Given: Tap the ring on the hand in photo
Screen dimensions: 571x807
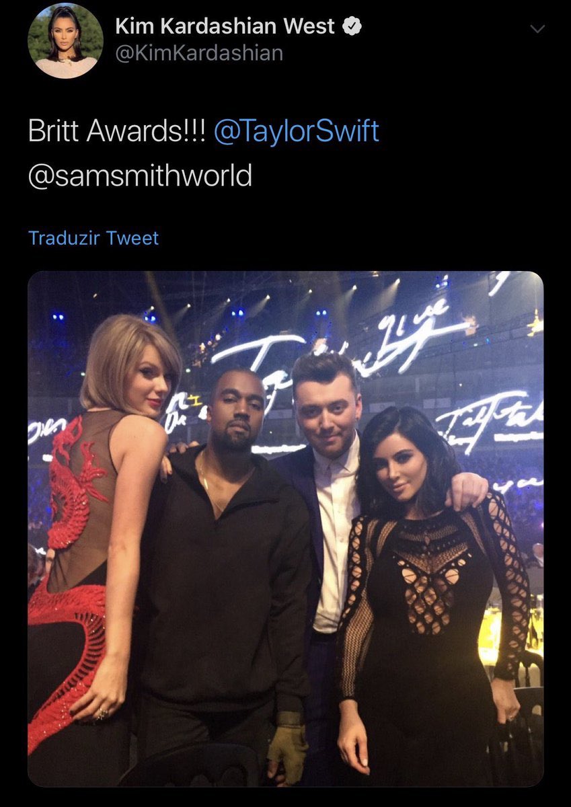Looking at the screenshot, I should (101, 714).
